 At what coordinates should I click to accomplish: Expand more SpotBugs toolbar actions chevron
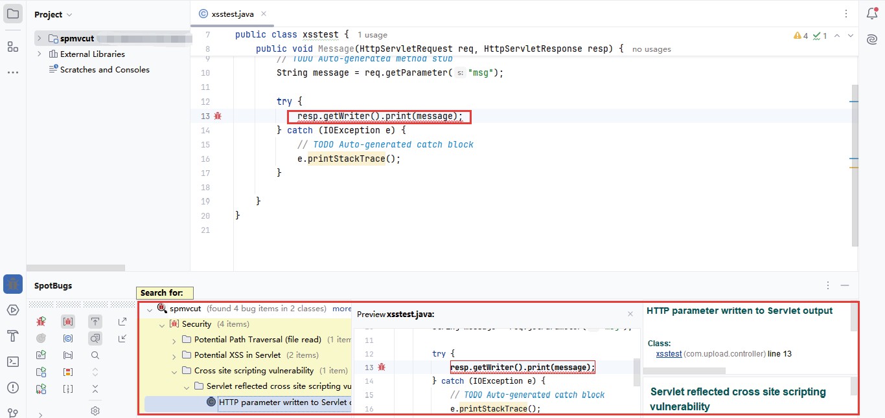[x=41, y=414]
